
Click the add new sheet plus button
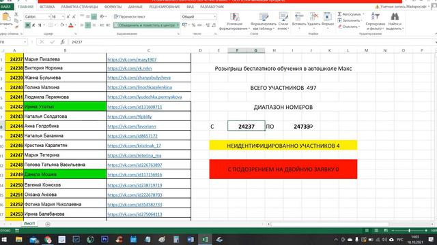48,224
